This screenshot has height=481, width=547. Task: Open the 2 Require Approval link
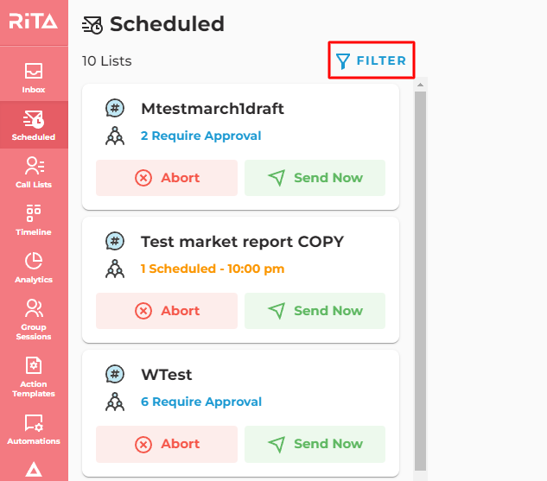click(201, 136)
